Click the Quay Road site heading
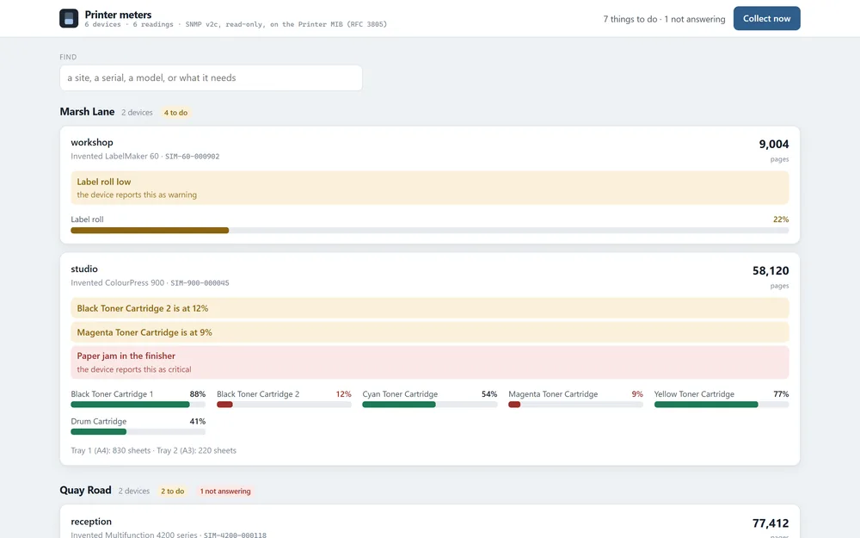The image size is (860, 538). click(85, 491)
